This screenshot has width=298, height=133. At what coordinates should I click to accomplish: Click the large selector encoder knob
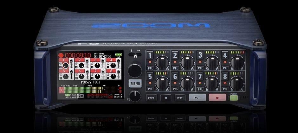pos(135,71)
